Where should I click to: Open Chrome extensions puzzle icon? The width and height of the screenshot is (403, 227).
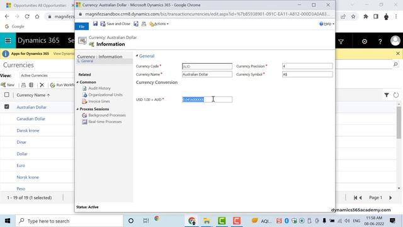point(365,16)
